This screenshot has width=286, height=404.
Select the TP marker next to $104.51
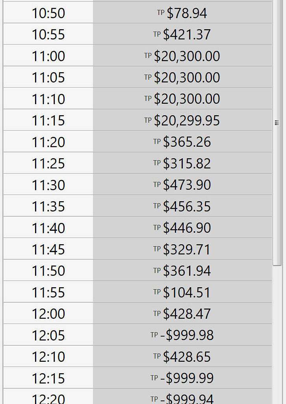157,292
